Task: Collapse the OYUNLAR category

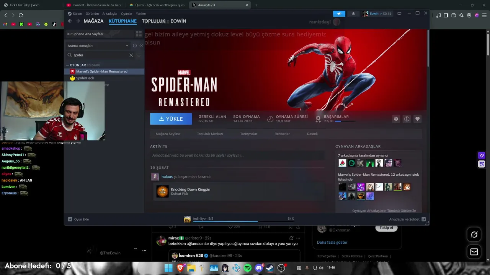Action: (x=67, y=65)
